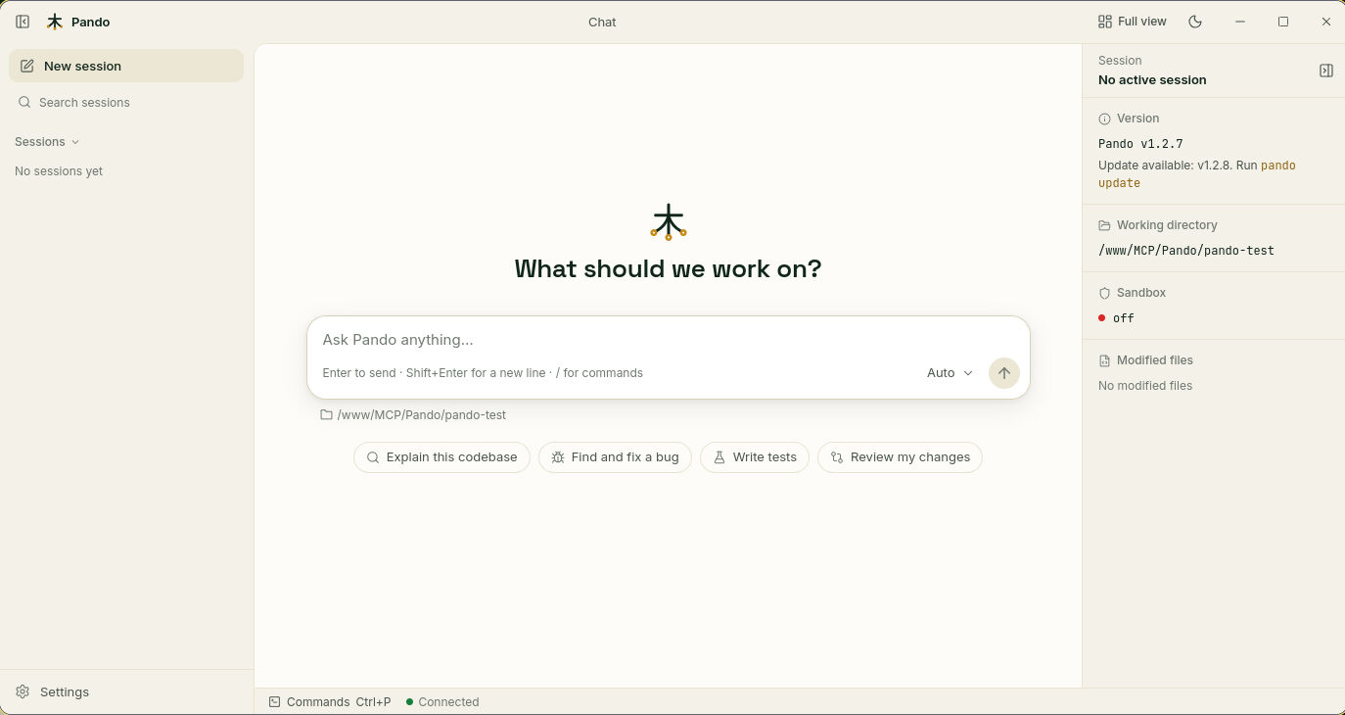Collapse the right session details panel
The width and height of the screenshot is (1345, 715).
[1326, 71]
